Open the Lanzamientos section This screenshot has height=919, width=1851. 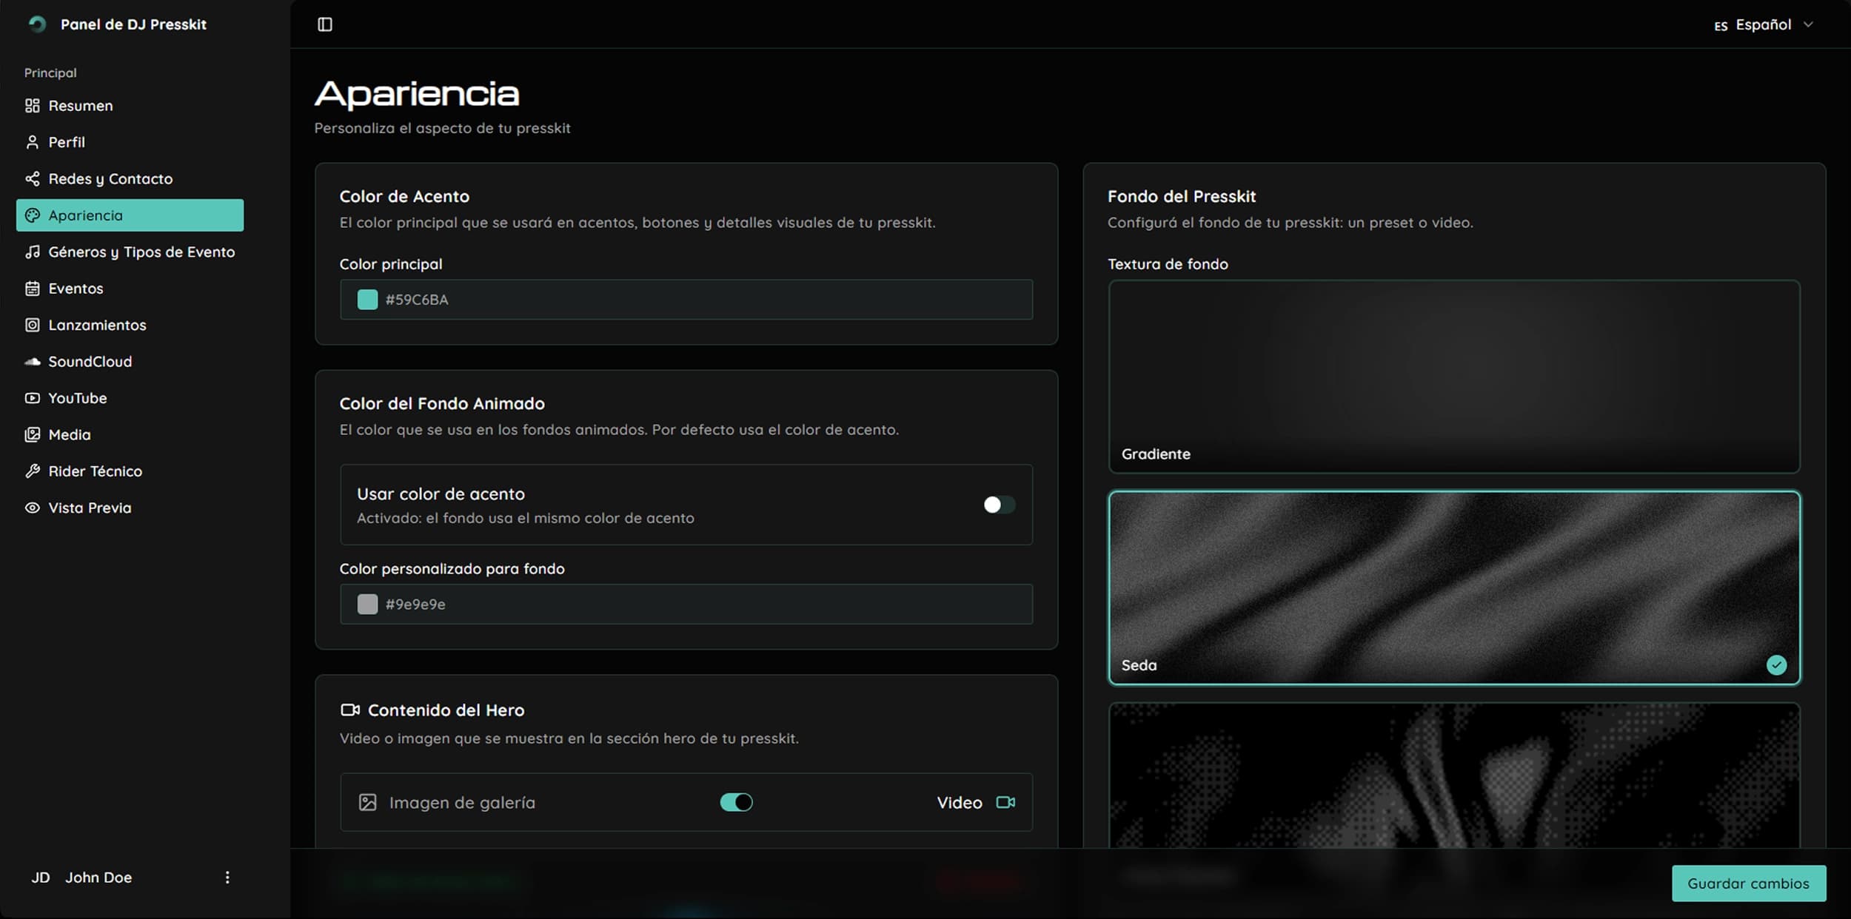click(97, 325)
